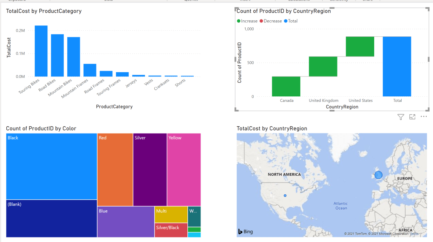Select the (Blank) treemap tile
Image resolution: width=433 pixels, height=242 pixels.
(52, 218)
